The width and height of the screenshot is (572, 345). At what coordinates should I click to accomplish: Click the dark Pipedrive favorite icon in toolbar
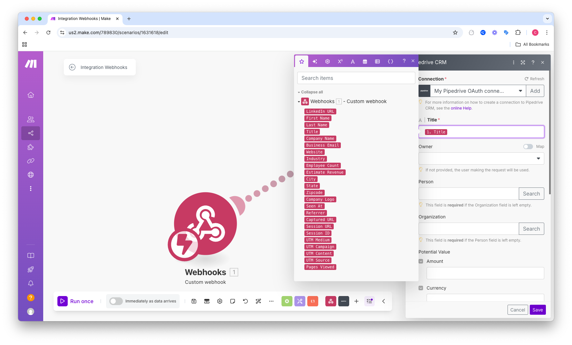pos(344,301)
